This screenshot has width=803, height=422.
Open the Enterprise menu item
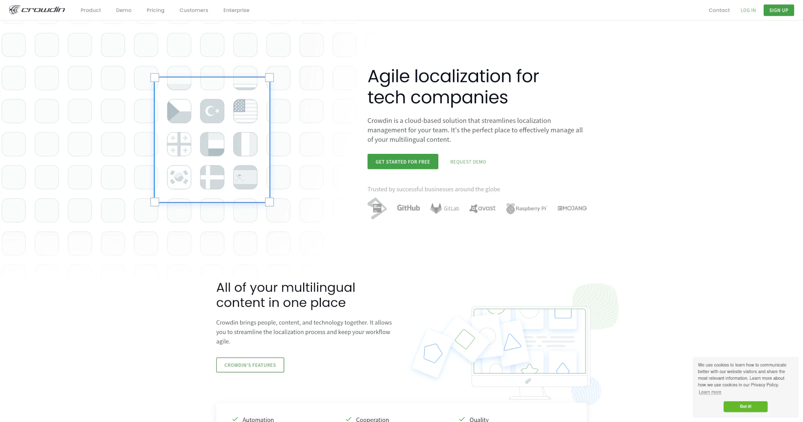(x=236, y=10)
